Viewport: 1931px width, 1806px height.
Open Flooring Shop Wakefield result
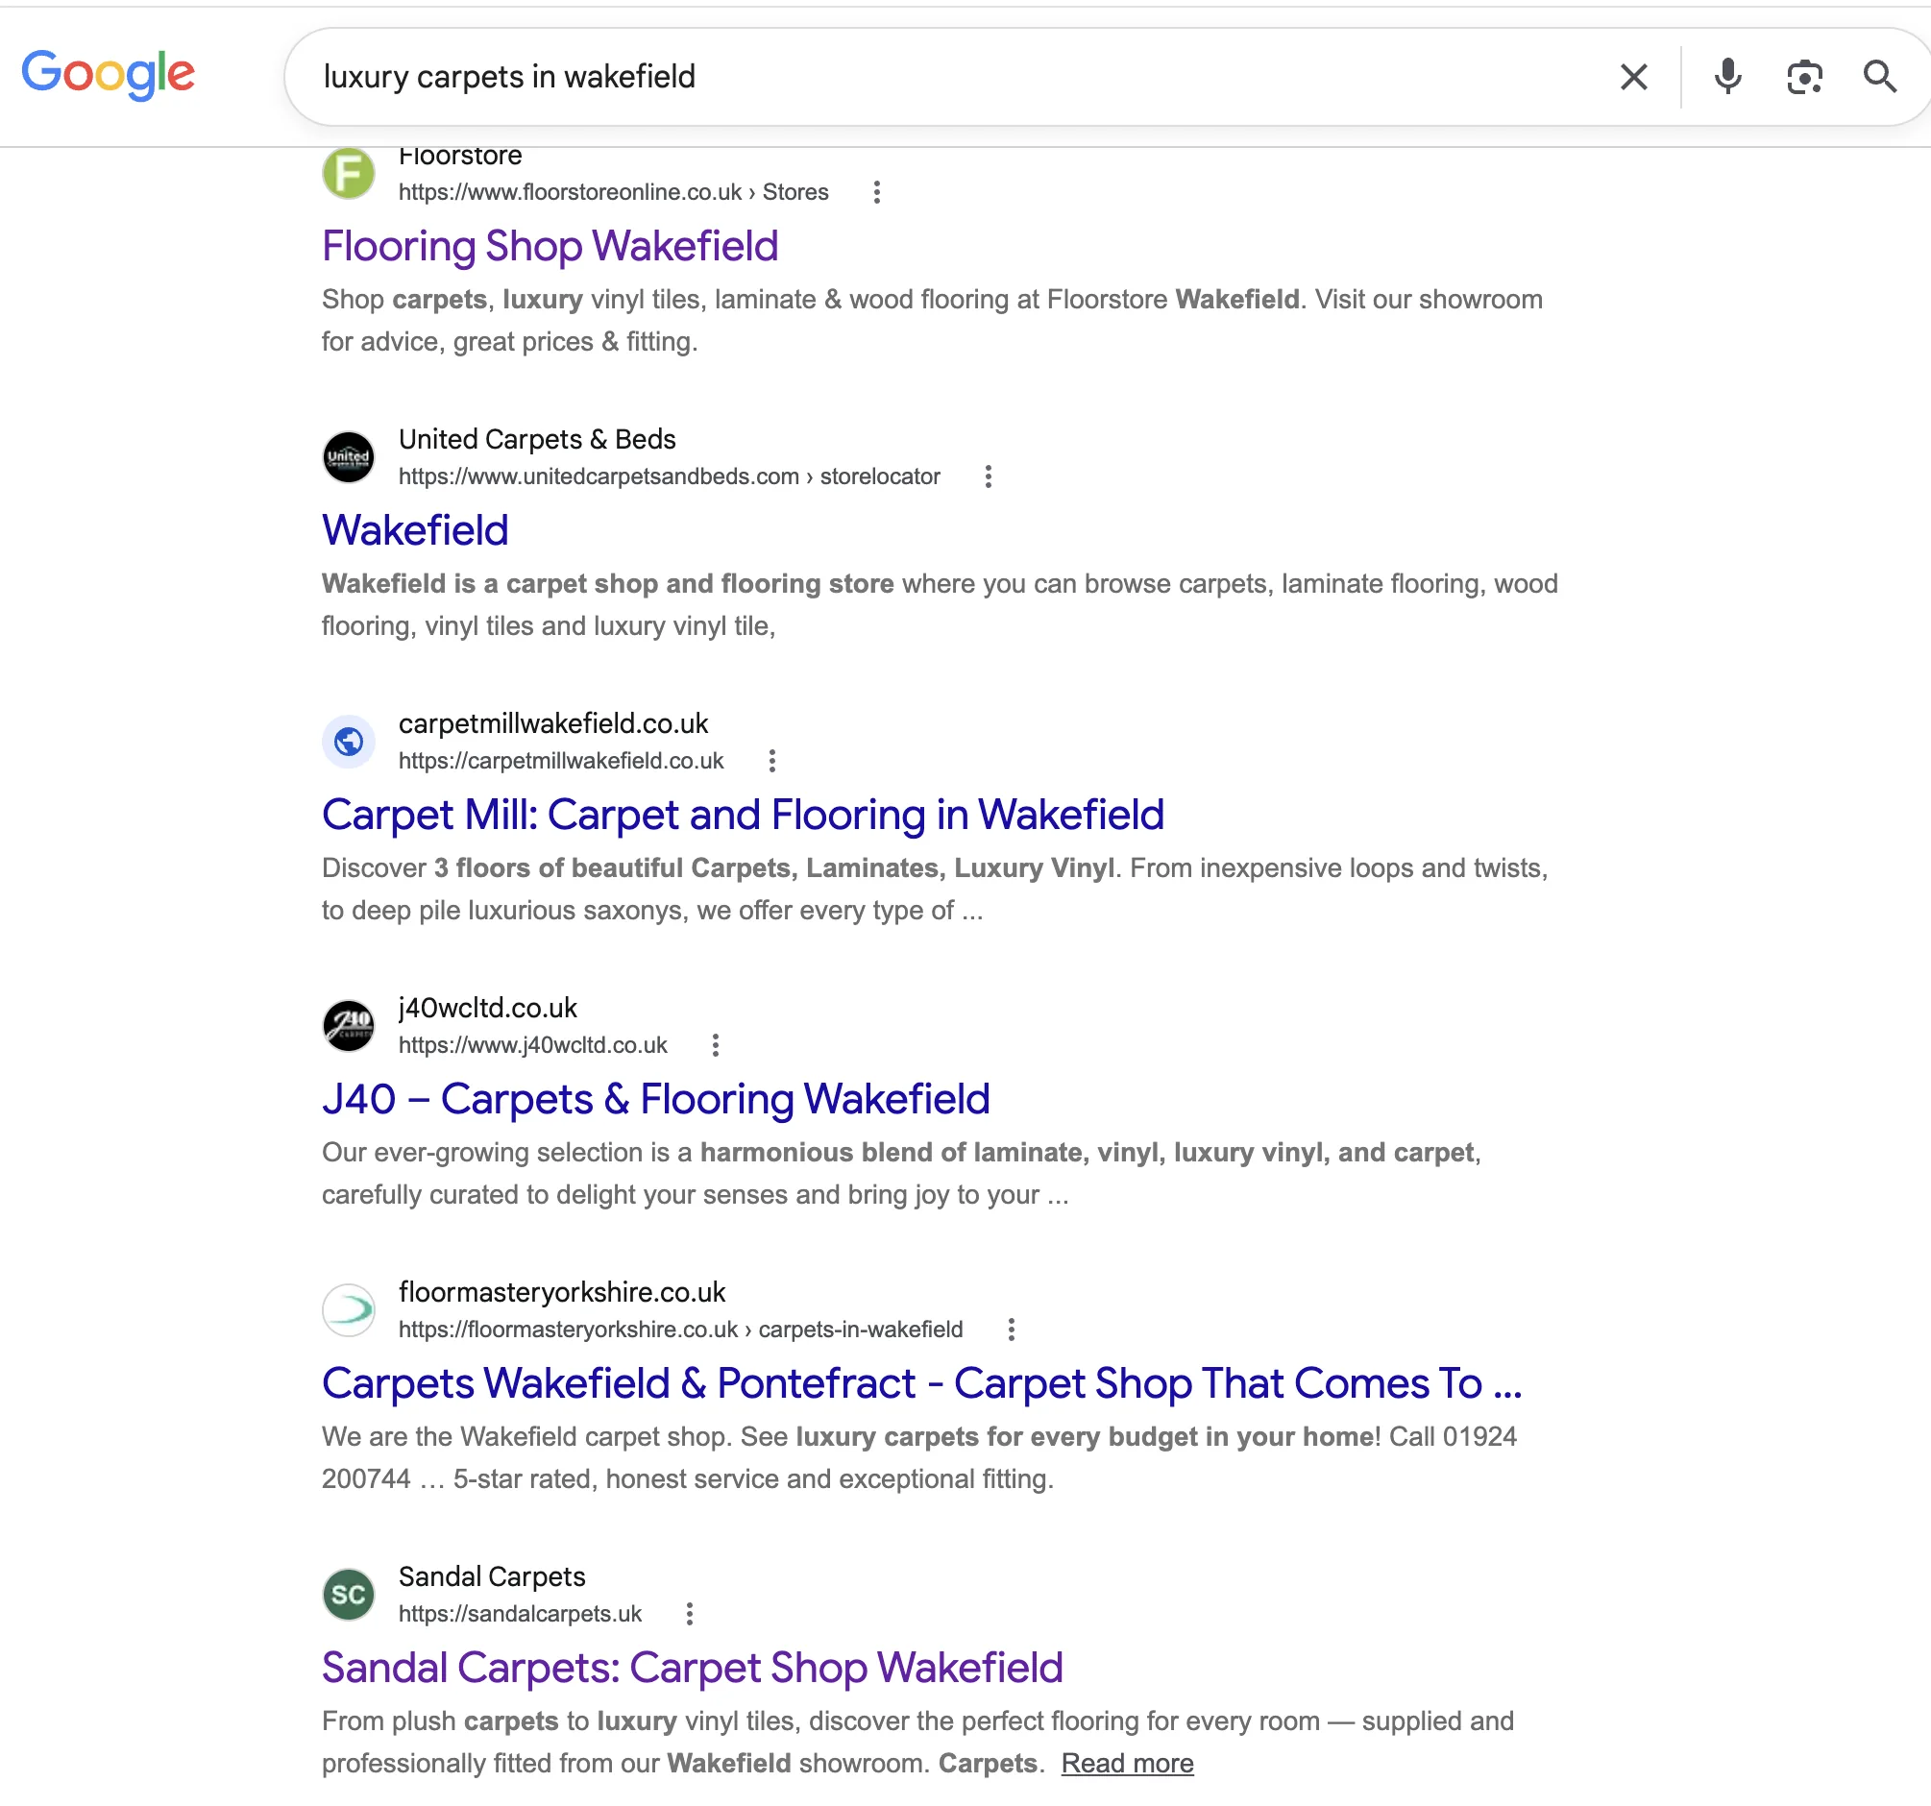550,246
